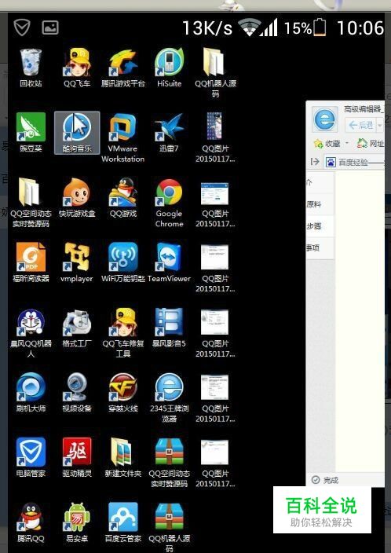391x553 pixels.
Task: Select the 百度经验 browser tab
Action: coord(354,163)
